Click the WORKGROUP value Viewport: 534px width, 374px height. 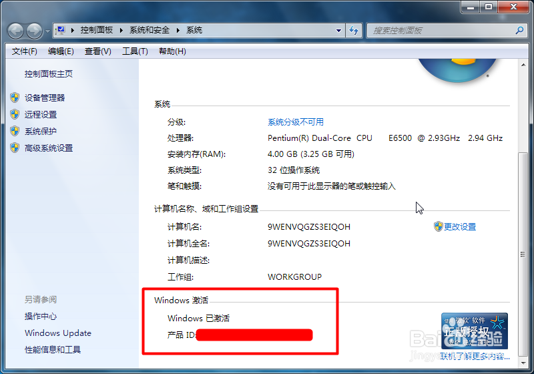[294, 276]
